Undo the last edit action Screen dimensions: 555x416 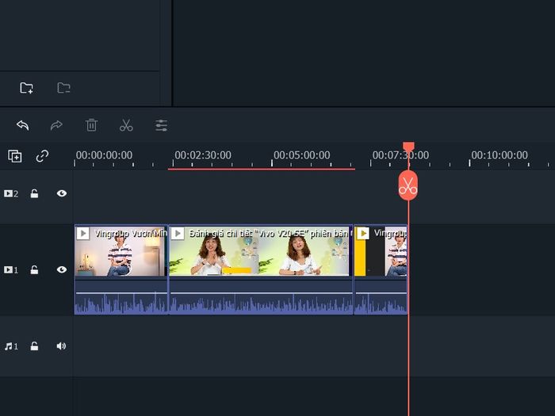23,125
